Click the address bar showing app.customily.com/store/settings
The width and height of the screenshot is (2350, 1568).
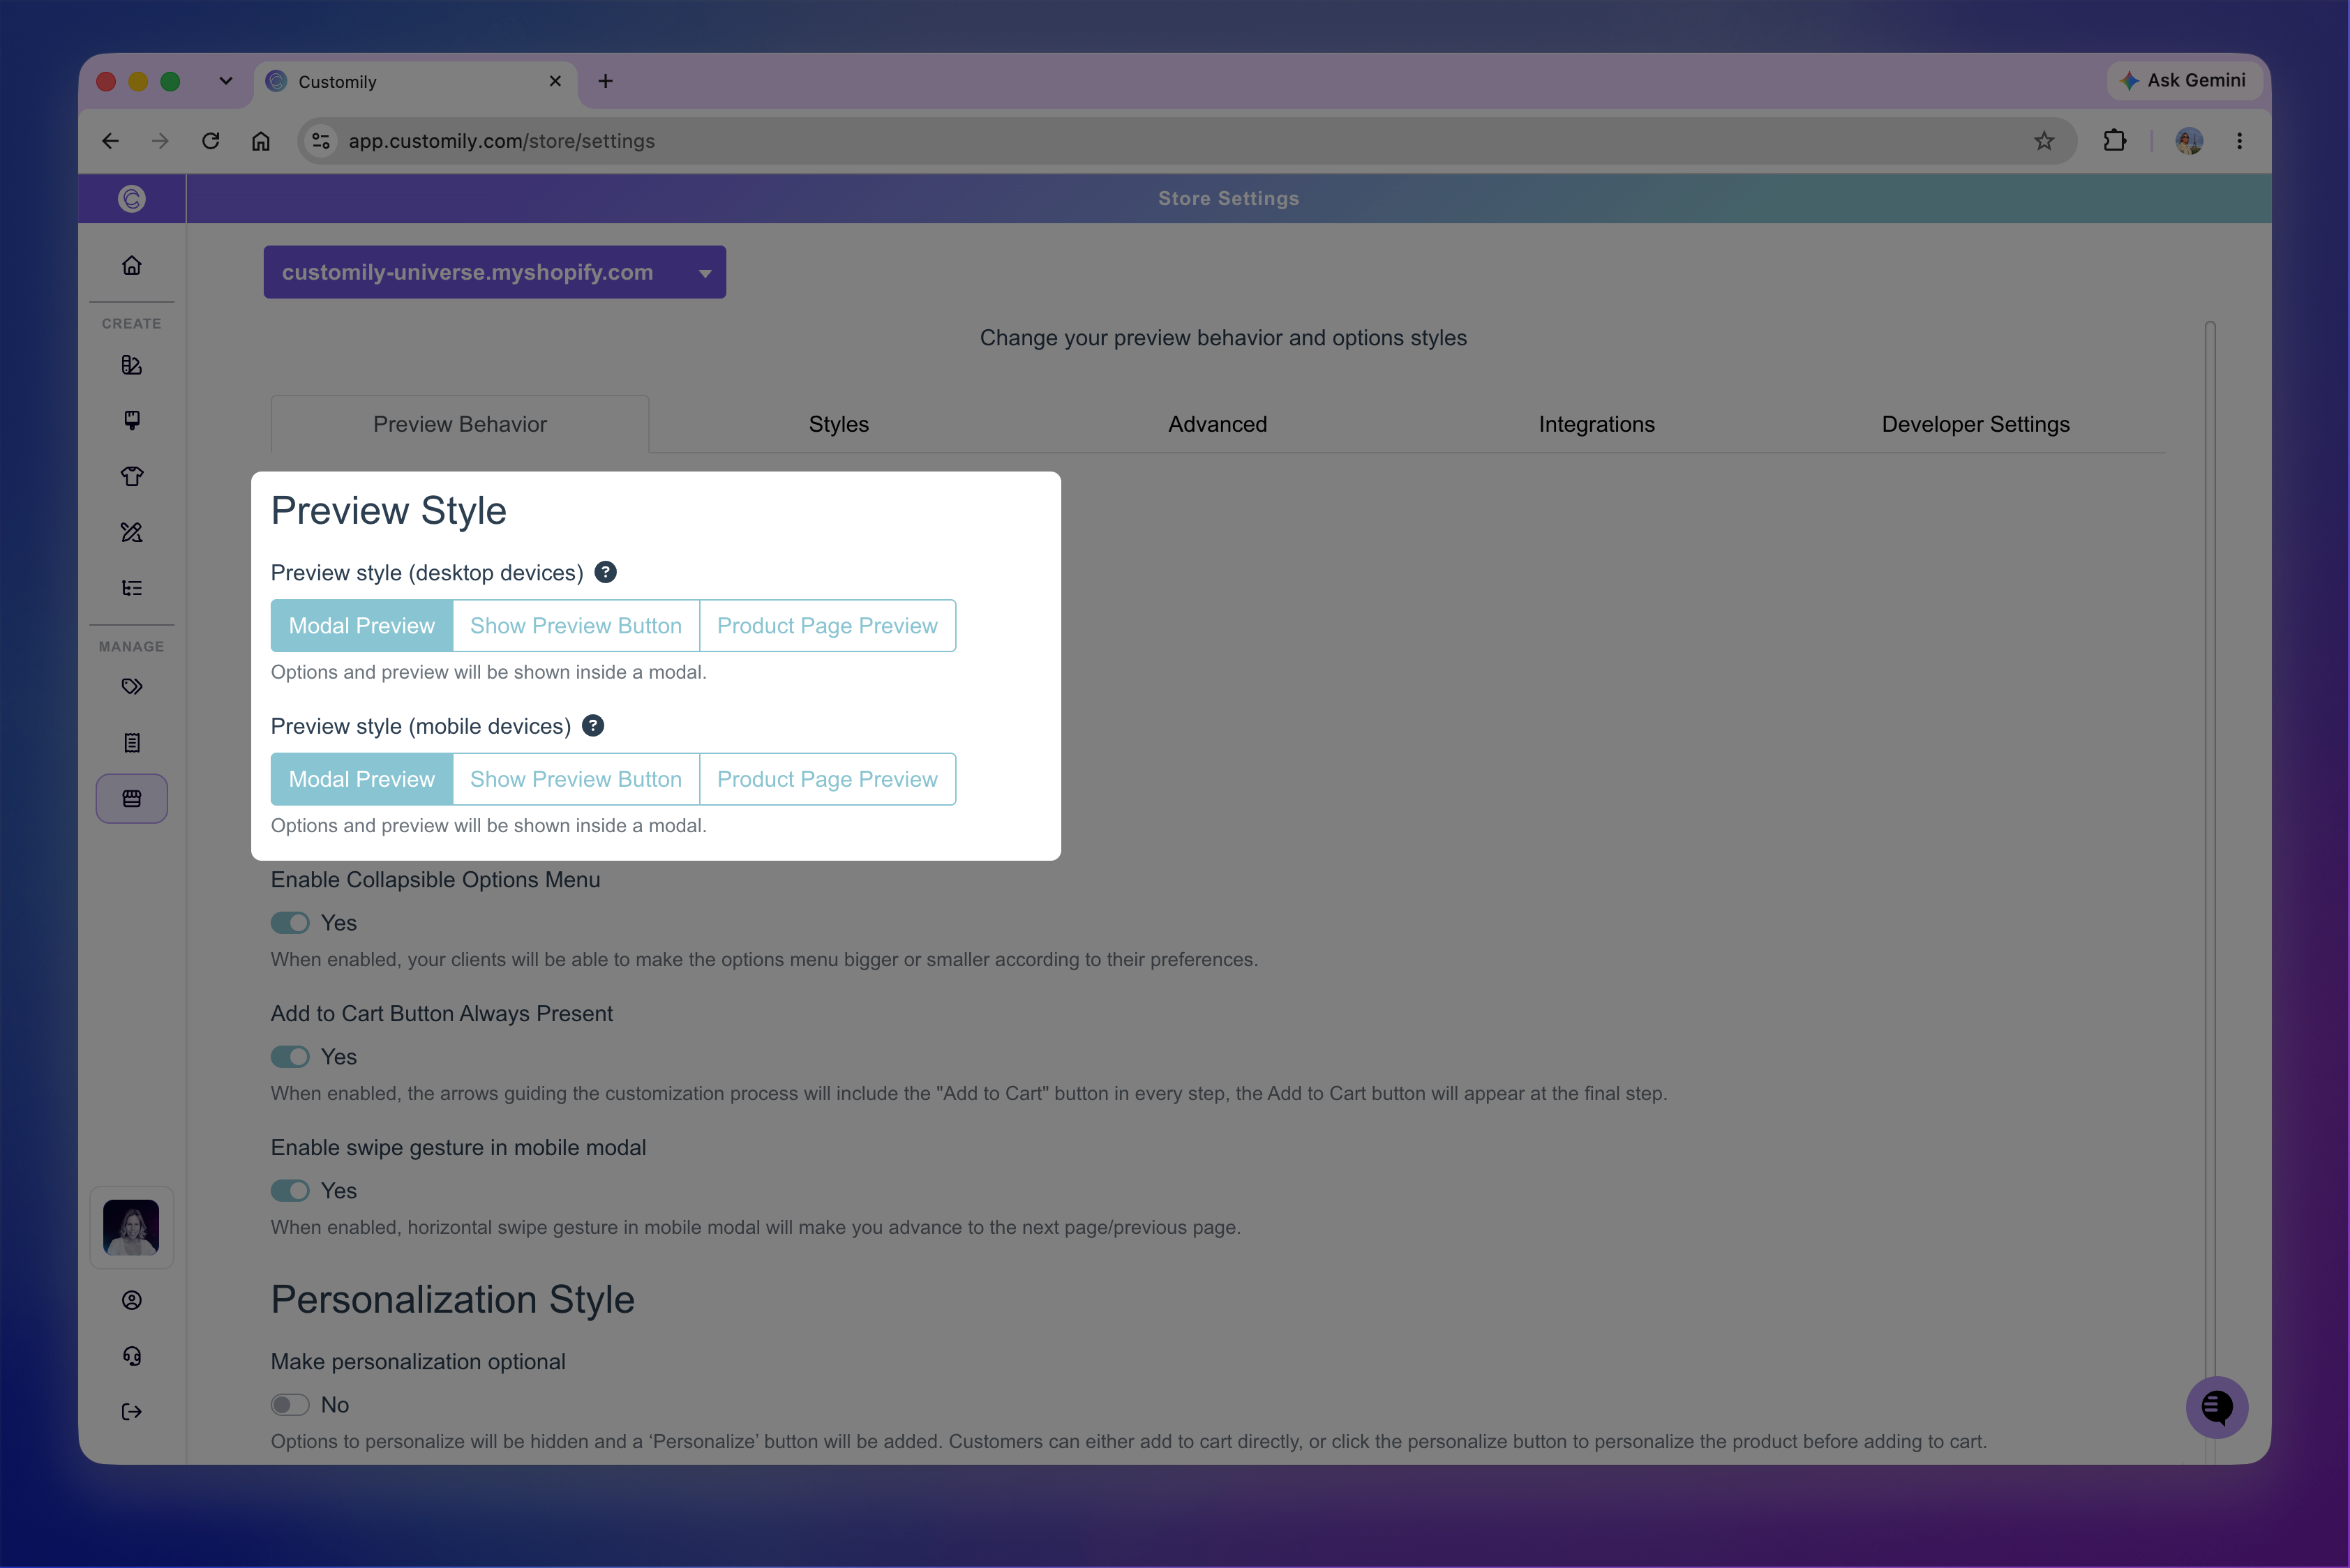pyautogui.click(x=1186, y=141)
